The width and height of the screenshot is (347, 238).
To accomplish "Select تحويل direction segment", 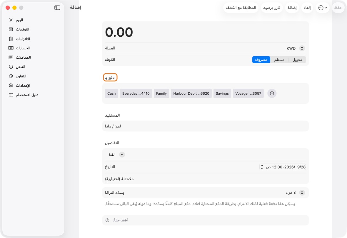I will coord(297,60).
